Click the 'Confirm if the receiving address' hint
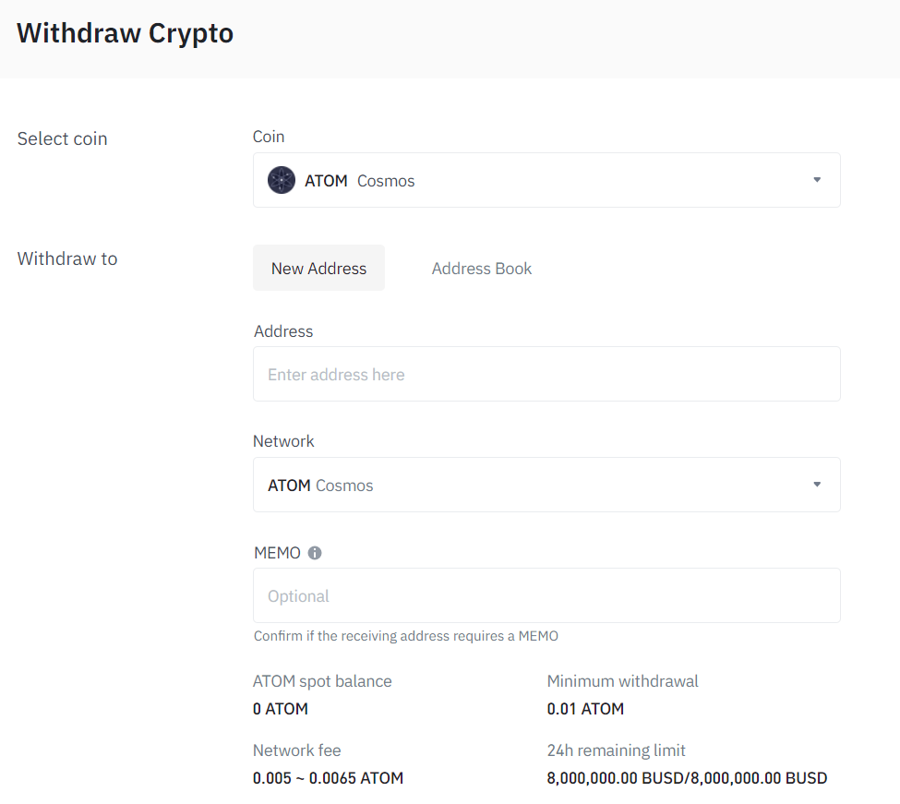 coord(406,636)
